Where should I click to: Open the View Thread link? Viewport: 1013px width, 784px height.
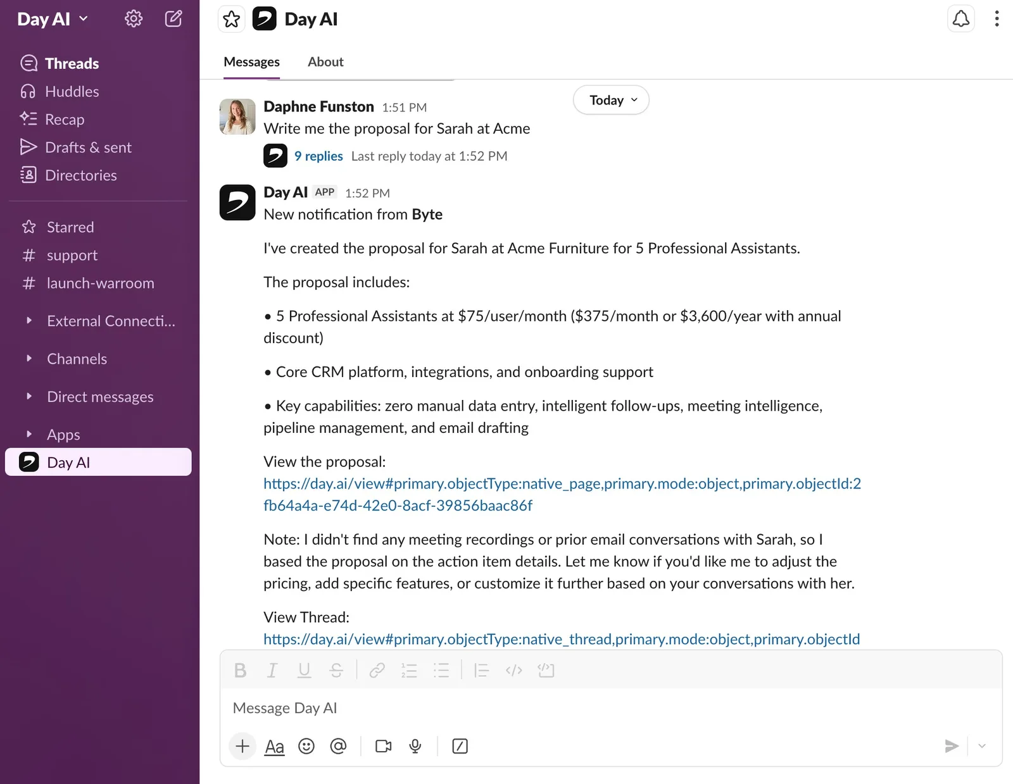point(562,639)
